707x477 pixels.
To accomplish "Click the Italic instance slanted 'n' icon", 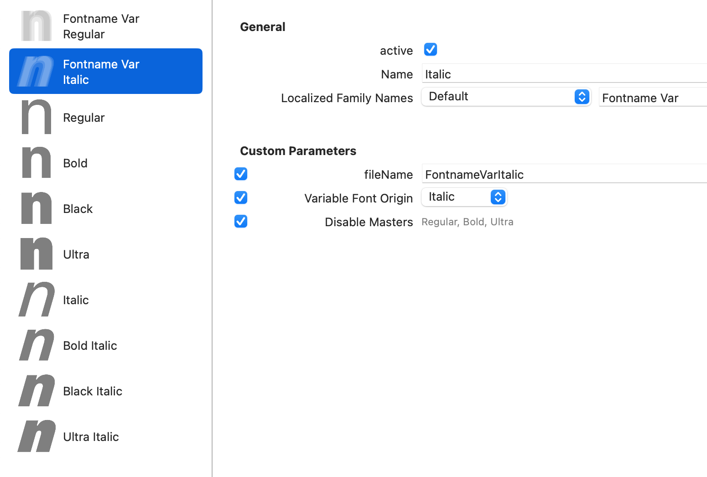I will click(x=36, y=299).
